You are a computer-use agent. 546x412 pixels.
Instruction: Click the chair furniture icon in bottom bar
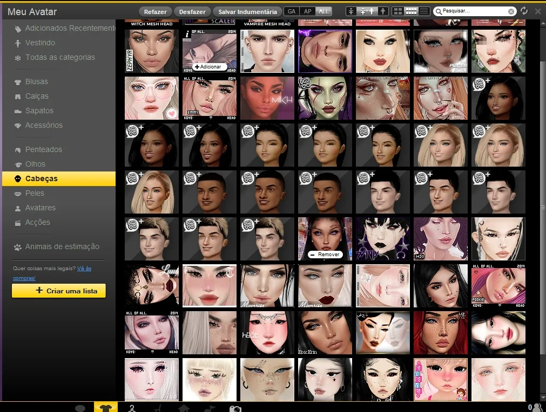click(x=158, y=408)
